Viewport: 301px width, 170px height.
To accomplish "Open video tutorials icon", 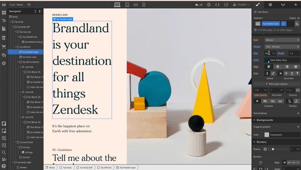I will pos(4,159).
